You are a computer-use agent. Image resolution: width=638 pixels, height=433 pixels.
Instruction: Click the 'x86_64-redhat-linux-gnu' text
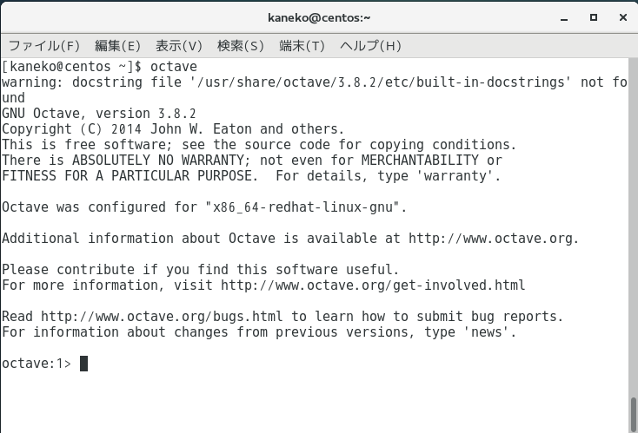[303, 207]
